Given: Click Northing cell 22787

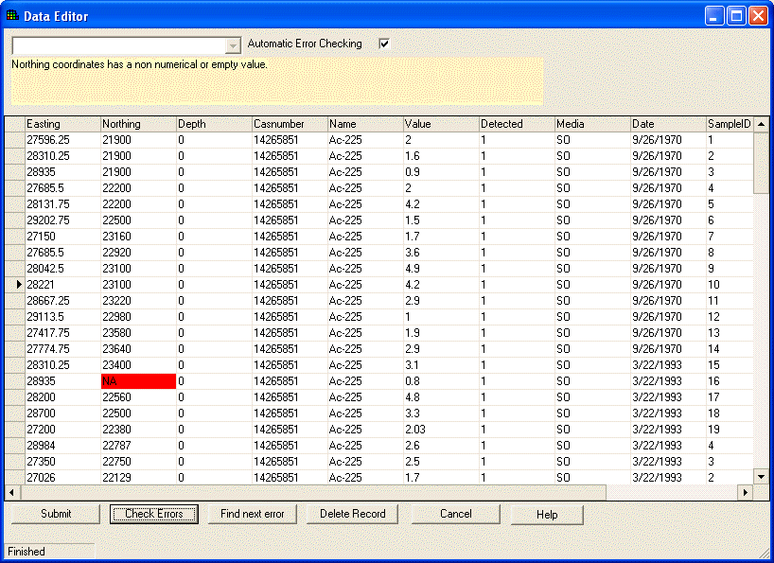Looking at the screenshot, I should [139, 446].
